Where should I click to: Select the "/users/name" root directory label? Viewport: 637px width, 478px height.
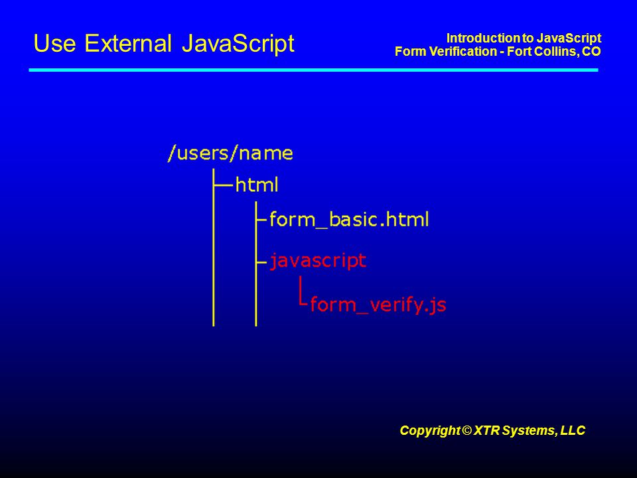[230, 153]
